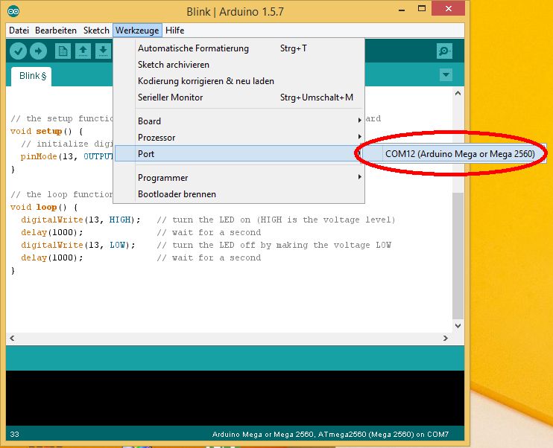Minimize the Arduino window
The width and height of the screenshot is (553, 448).
(x=402, y=10)
